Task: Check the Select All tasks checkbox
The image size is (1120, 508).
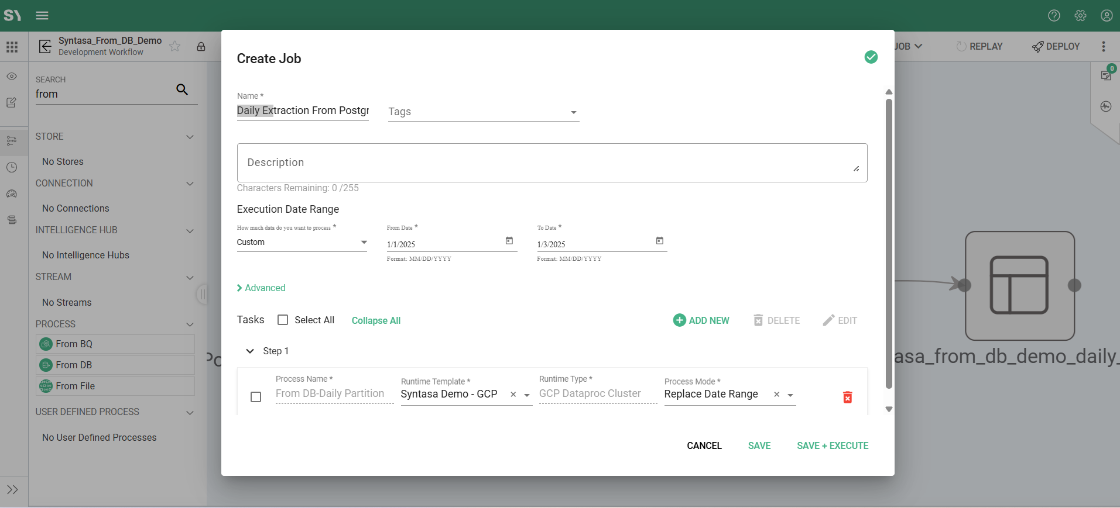Action: 283,320
